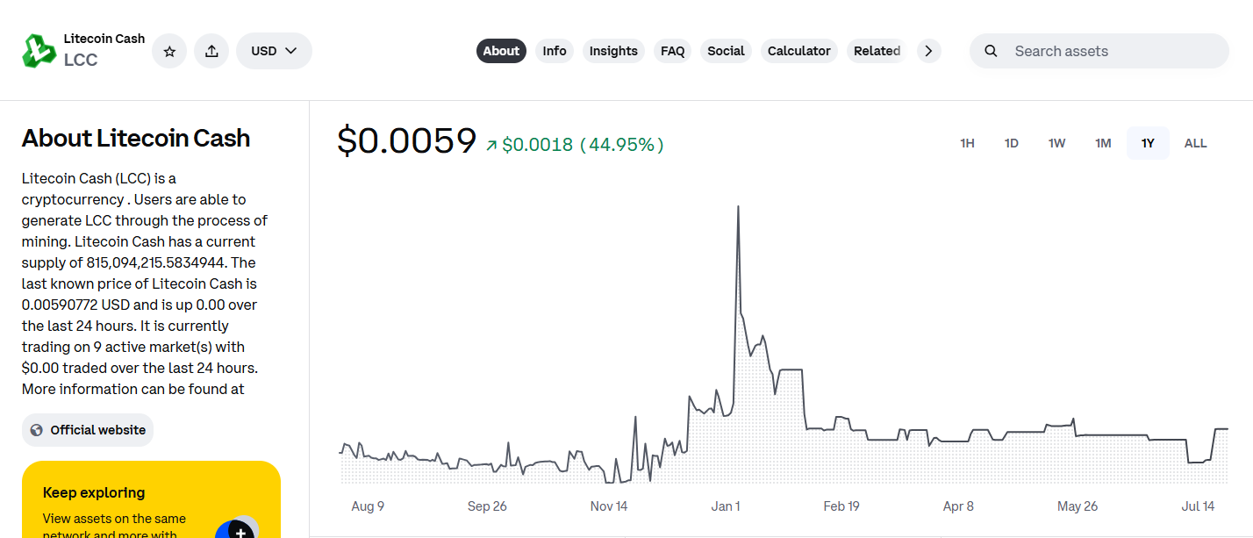Click the globe icon beside Official website
Image resolution: width=1253 pixels, height=538 pixels.
(x=37, y=430)
